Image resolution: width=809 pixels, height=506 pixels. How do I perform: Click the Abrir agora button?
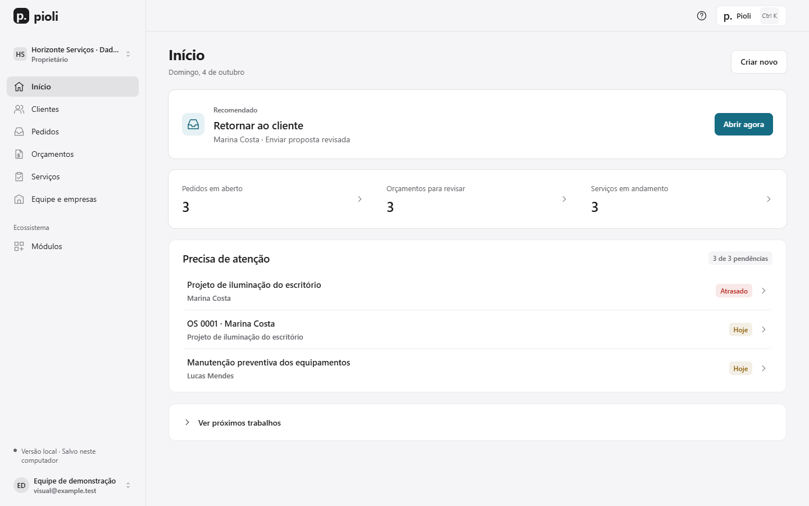coord(744,124)
